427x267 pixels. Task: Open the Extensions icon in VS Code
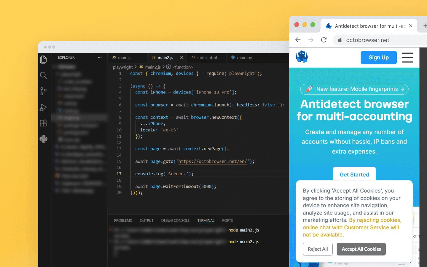pos(43,123)
